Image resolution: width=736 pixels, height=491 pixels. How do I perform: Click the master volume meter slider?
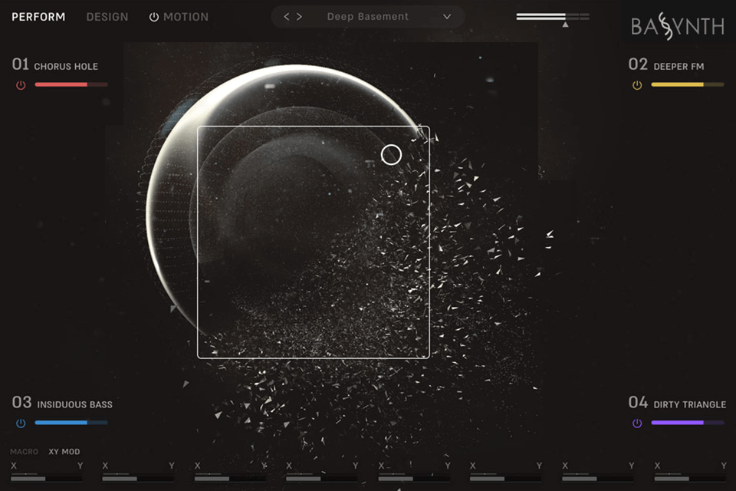pos(553,16)
